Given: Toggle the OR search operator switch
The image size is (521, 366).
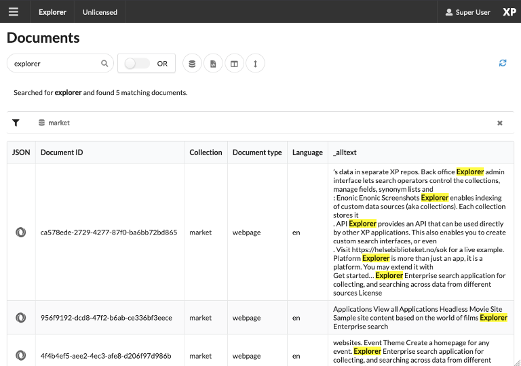Looking at the screenshot, I should [136, 63].
